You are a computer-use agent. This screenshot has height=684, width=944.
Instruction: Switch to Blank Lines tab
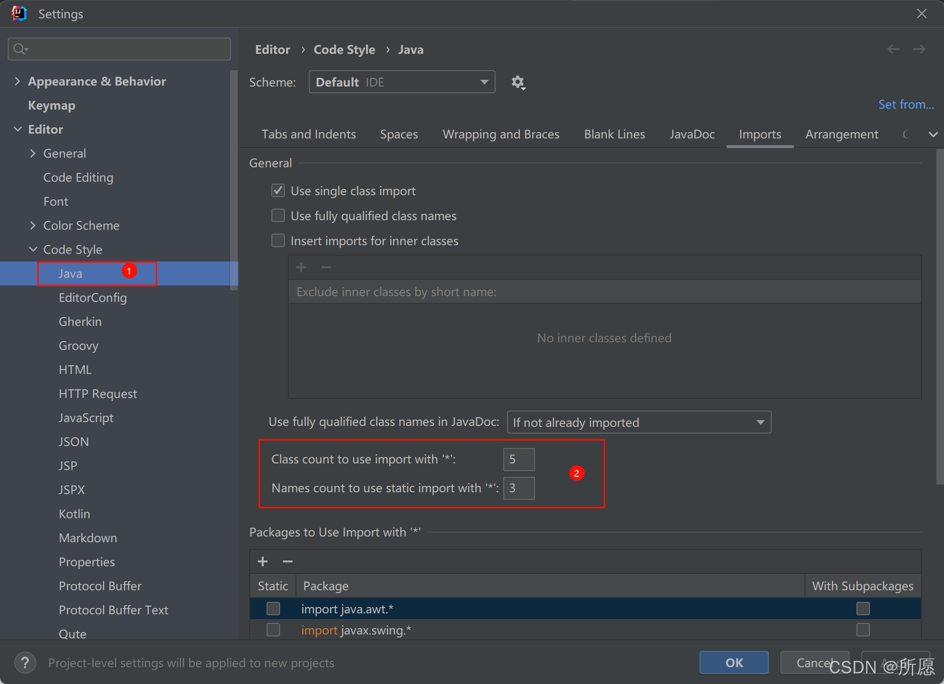coord(614,134)
